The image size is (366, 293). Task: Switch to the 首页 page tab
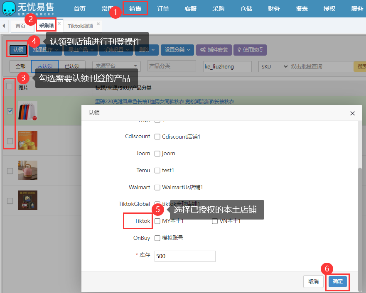tap(20, 26)
